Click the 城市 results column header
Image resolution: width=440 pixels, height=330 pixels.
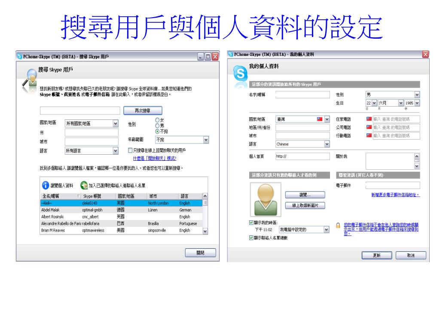[162, 196]
